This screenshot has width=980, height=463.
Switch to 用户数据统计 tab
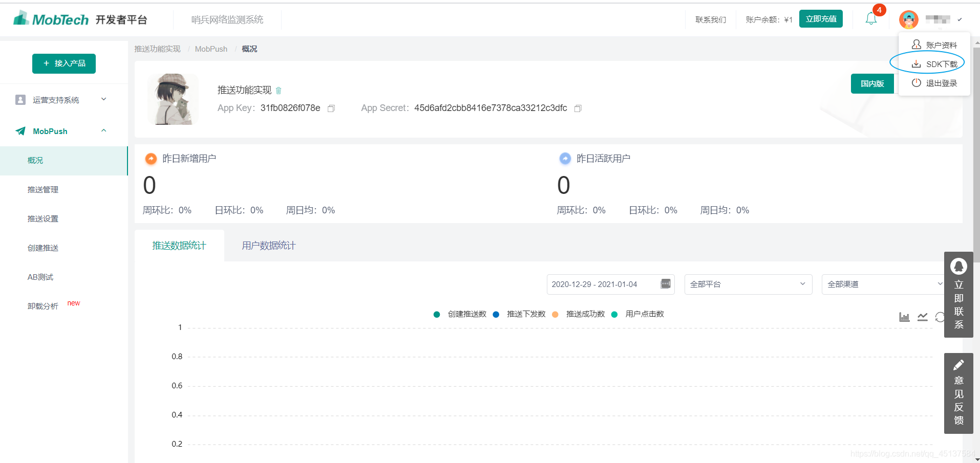coord(269,246)
